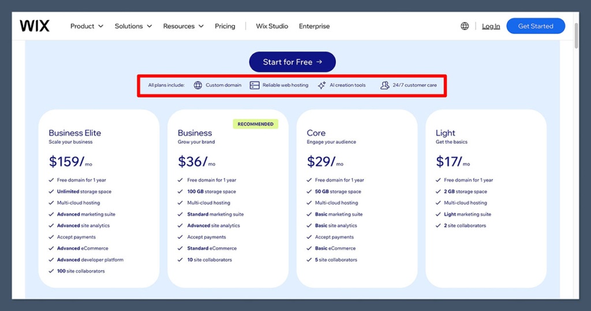Click the Reliable web hosting server icon
The width and height of the screenshot is (591, 311).
[x=255, y=85]
